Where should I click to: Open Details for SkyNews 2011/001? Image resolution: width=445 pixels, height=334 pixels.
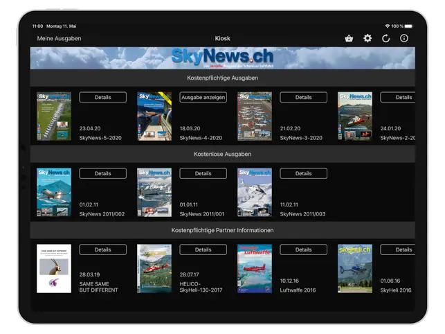point(203,173)
